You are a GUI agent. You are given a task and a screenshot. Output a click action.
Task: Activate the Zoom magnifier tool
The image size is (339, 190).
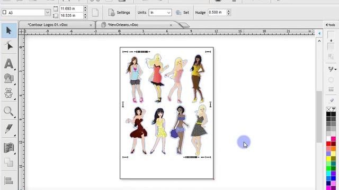click(x=9, y=111)
